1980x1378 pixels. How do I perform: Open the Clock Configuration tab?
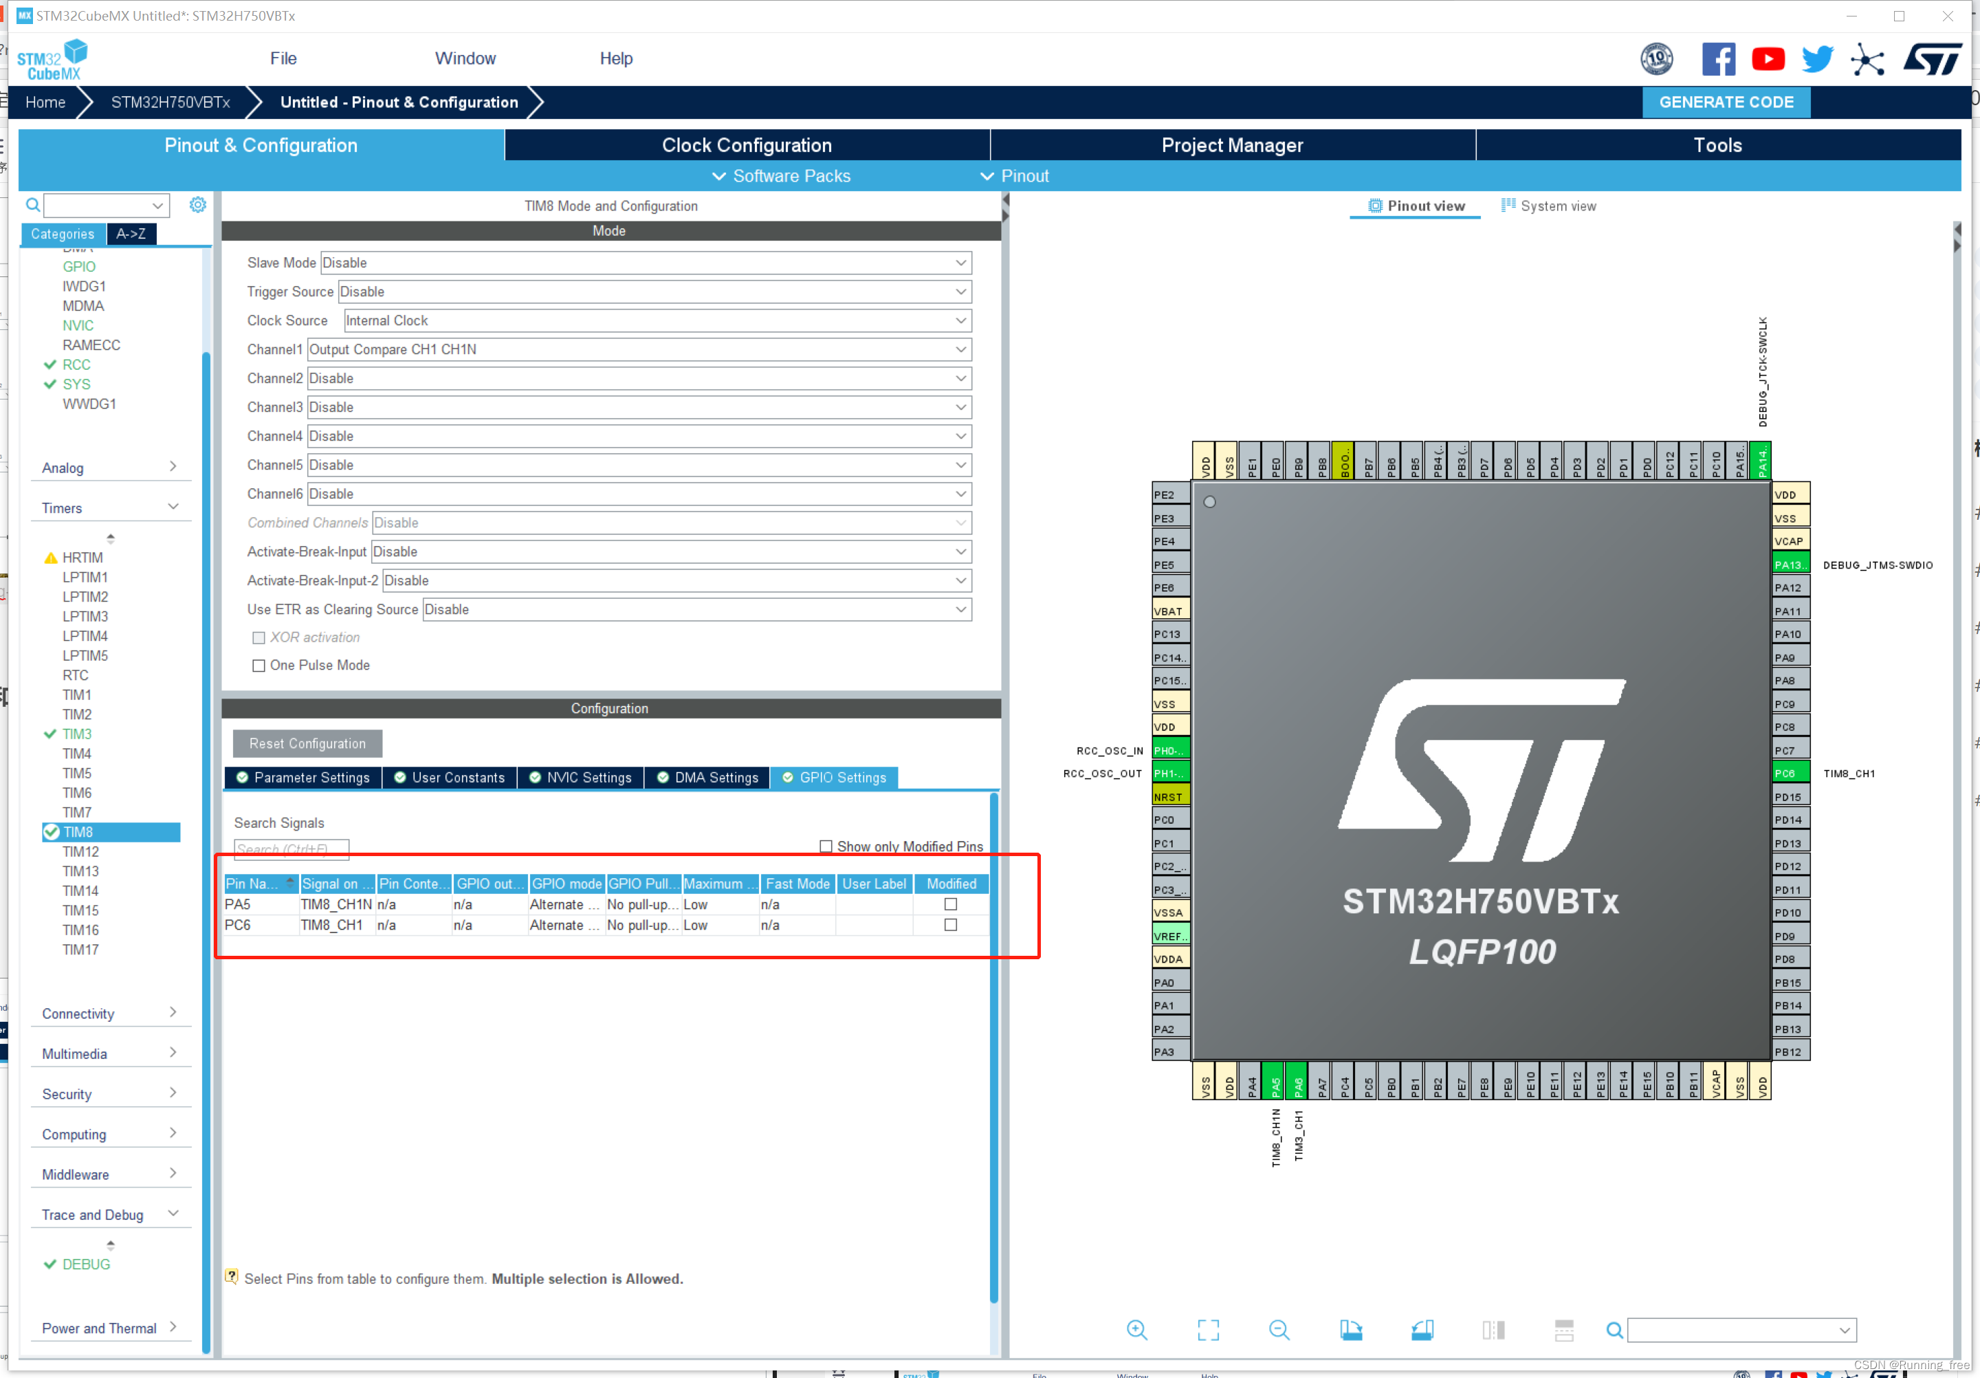pos(749,144)
